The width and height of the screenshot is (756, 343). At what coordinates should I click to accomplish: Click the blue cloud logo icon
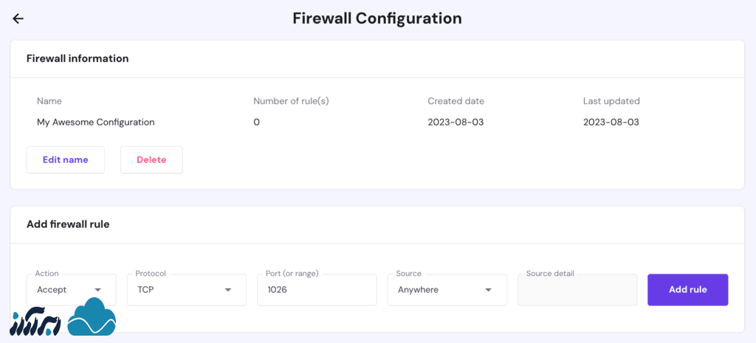(92, 318)
